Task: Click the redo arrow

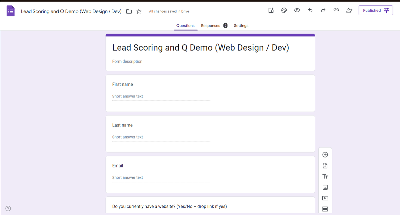Action: point(323,10)
